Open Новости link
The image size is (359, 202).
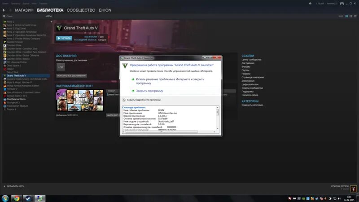click(246, 74)
